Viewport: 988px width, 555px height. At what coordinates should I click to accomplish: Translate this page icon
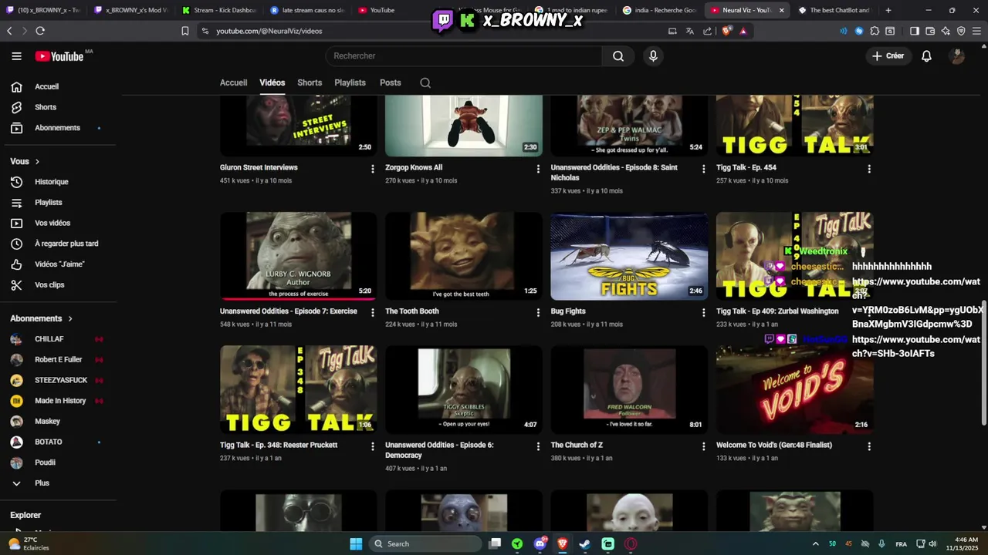[689, 31]
